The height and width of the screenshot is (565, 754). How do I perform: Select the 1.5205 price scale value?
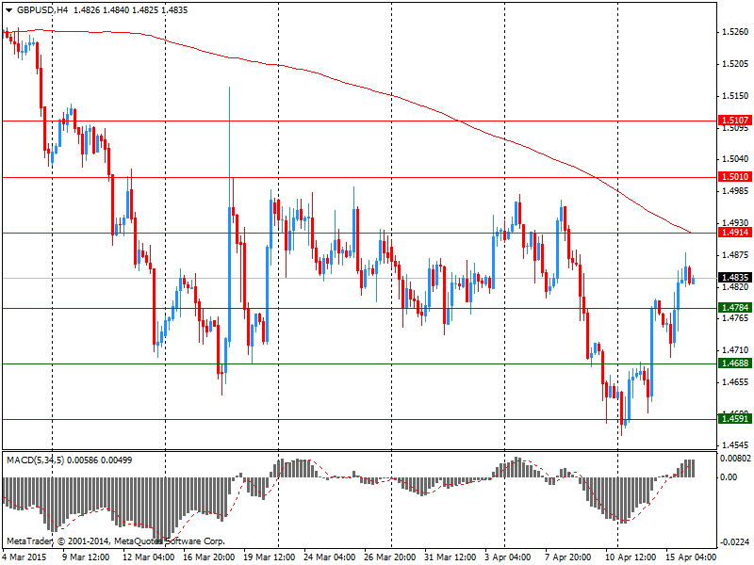[735, 64]
